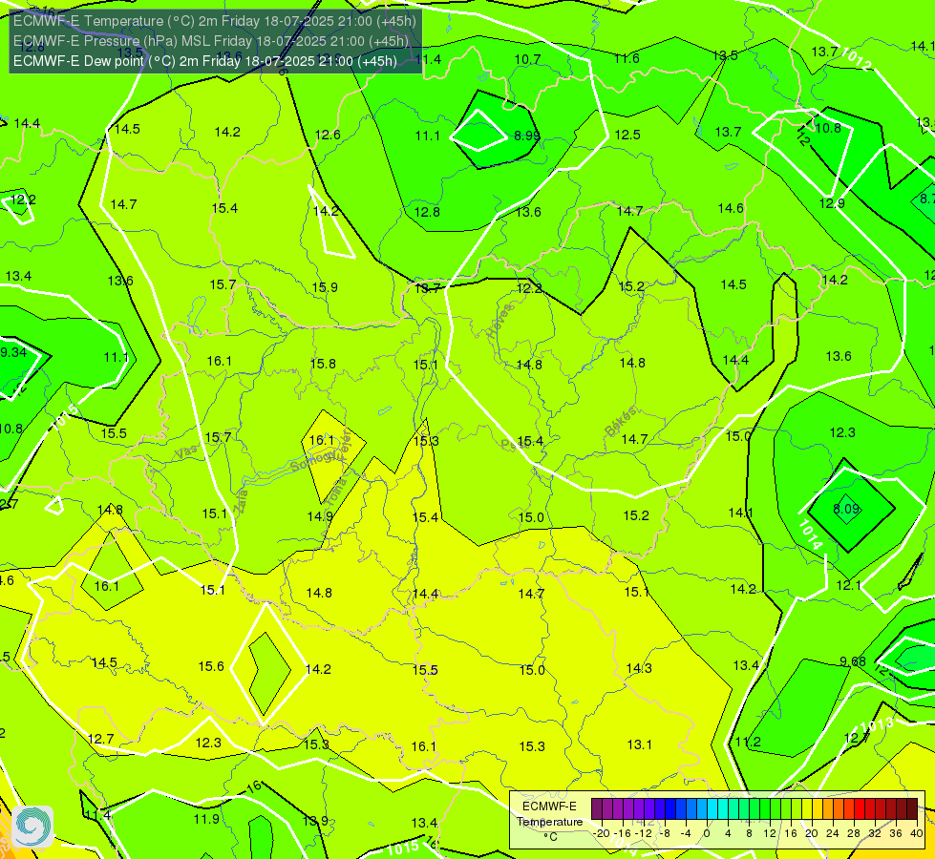This screenshot has height=859, width=935.
Task: Click the dark red 40°C legend swatch
Action: [x=912, y=809]
